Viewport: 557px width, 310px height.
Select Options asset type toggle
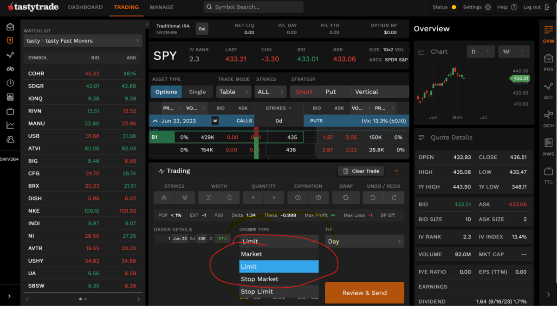[x=166, y=92]
